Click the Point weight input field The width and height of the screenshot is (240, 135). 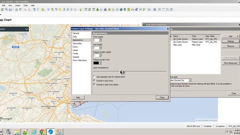pos(96,40)
